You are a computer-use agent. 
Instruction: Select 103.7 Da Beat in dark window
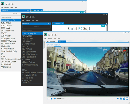point(32,39)
